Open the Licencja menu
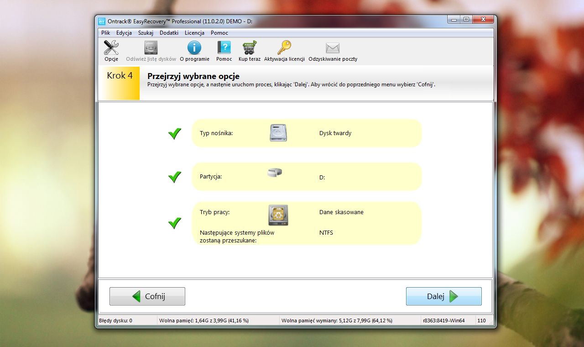This screenshot has height=347, width=584. [194, 33]
